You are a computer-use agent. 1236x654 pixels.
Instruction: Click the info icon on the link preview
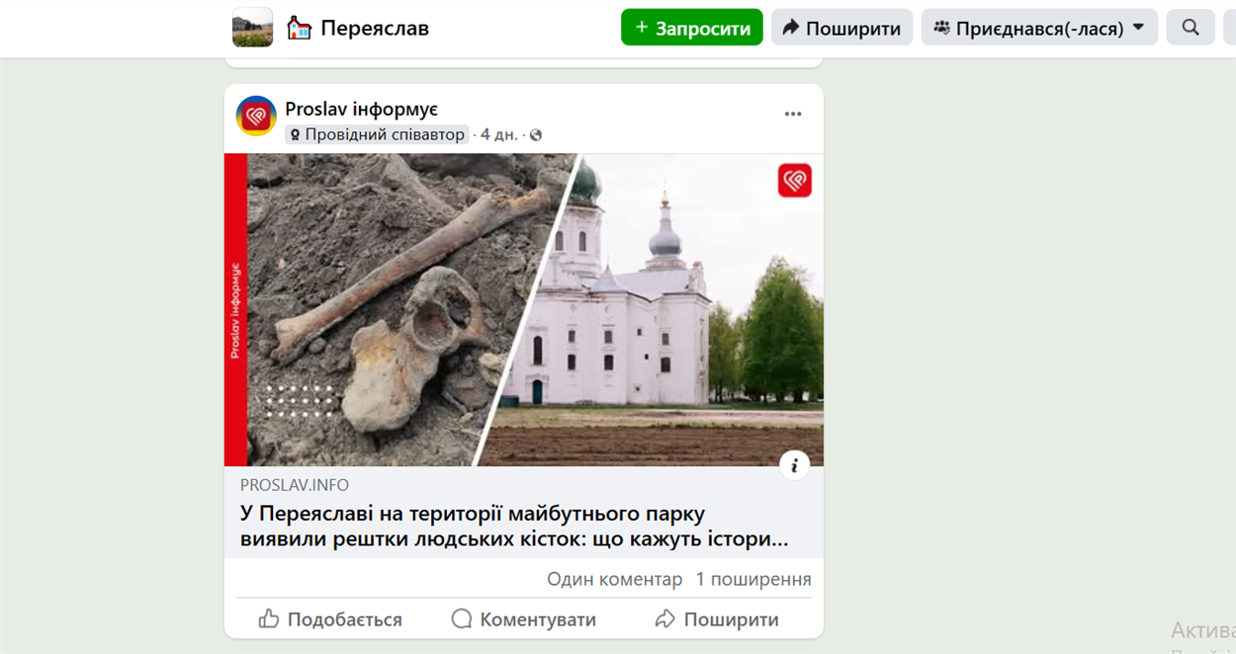point(794,465)
